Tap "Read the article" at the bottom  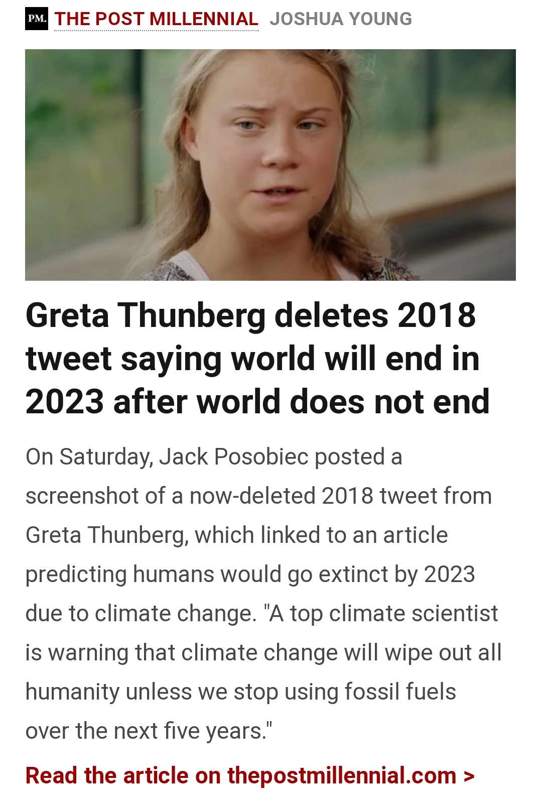click(107, 775)
